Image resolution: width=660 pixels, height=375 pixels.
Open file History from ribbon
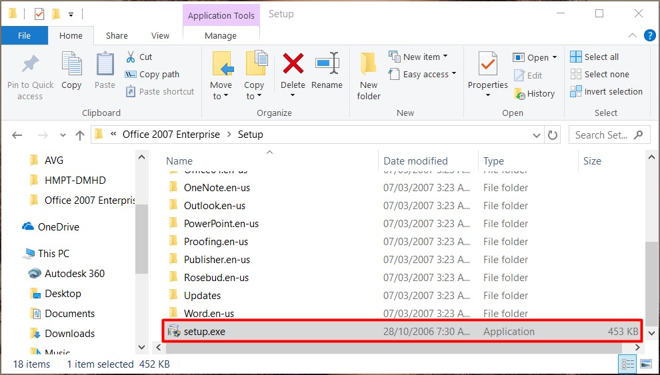point(534,94)
